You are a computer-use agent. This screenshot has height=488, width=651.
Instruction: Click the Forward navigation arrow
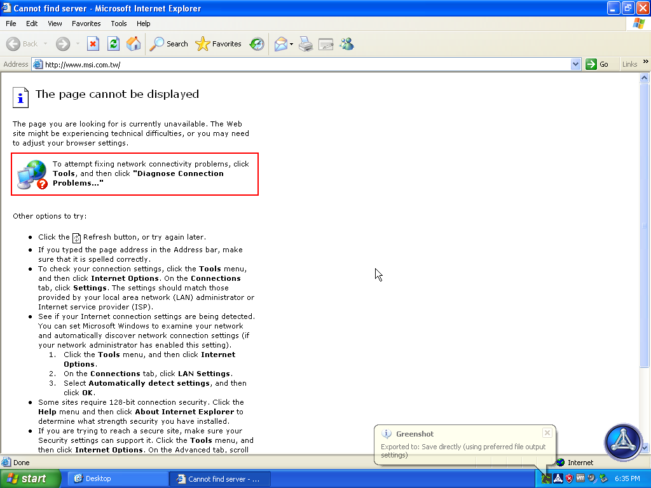click(63, 44)
